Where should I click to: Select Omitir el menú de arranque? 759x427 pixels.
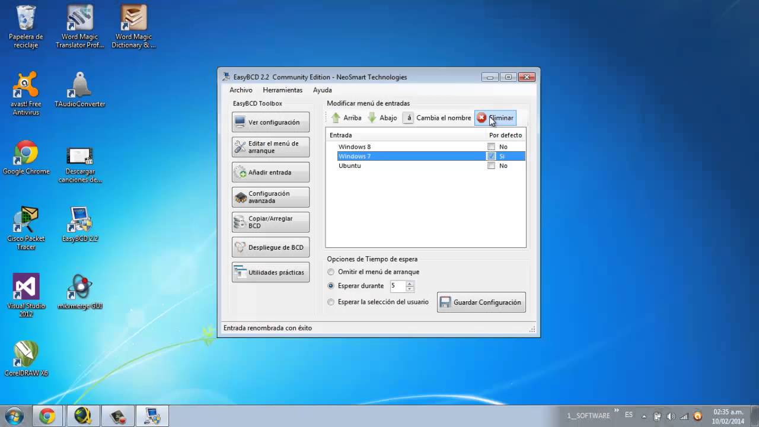[x=374, y=272]
